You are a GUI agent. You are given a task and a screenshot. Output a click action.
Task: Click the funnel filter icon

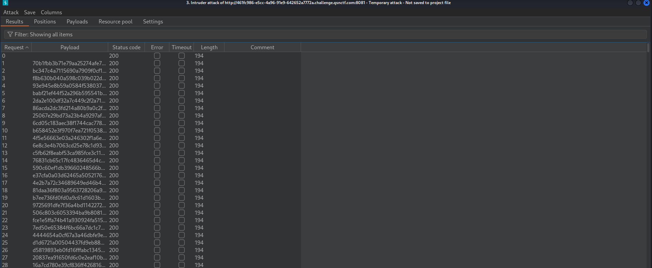[x=10, y=34]
